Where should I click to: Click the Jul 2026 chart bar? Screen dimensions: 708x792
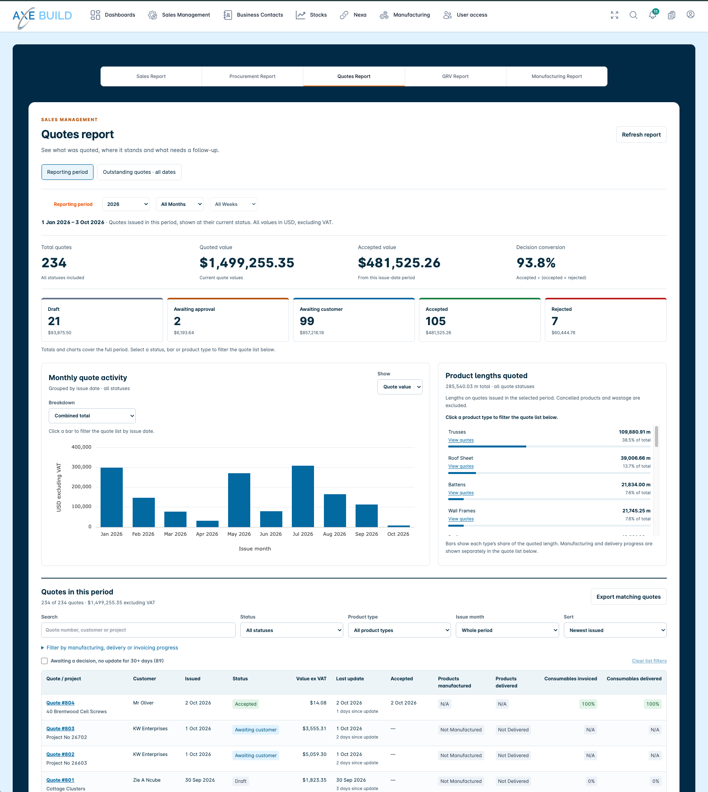pyautogui.click(x=303, y=496)
